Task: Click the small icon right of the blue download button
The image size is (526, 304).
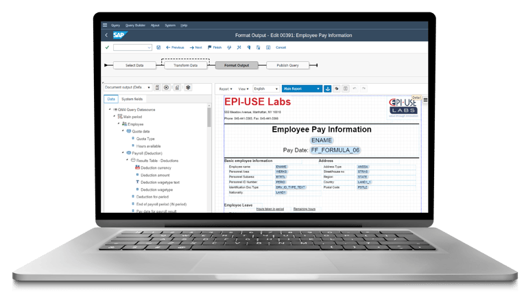Action: (x=337, y=89)
